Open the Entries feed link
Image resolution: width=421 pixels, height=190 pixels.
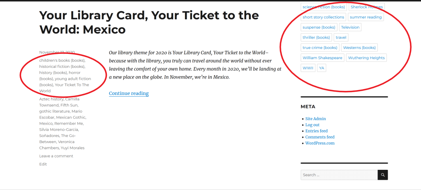tap(316, 131)
